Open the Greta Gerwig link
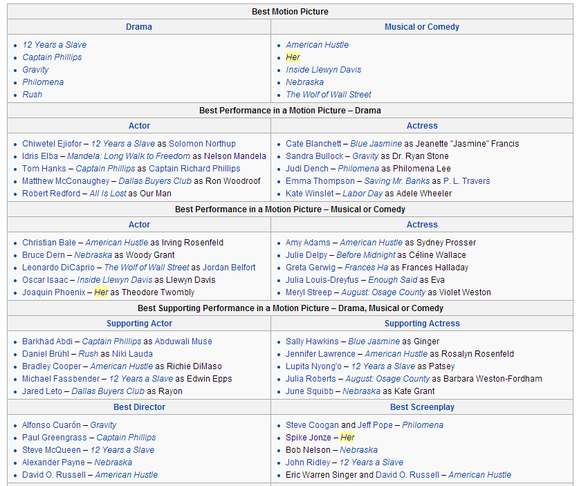The height and width of the screenshot is (486, 579). 311,268
